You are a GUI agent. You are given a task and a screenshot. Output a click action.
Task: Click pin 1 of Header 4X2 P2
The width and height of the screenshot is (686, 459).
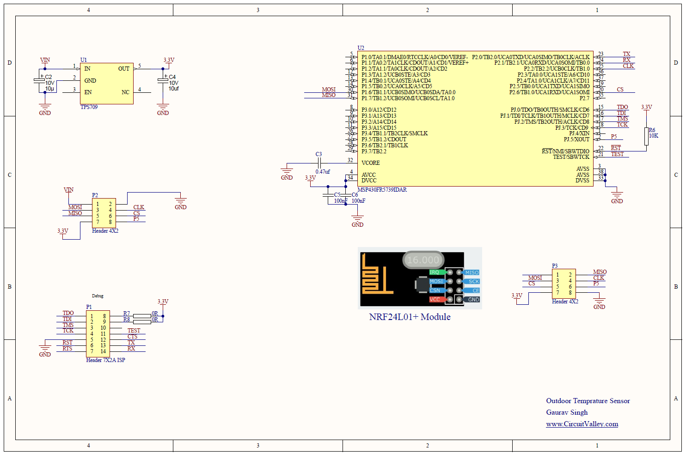point(98,203)
